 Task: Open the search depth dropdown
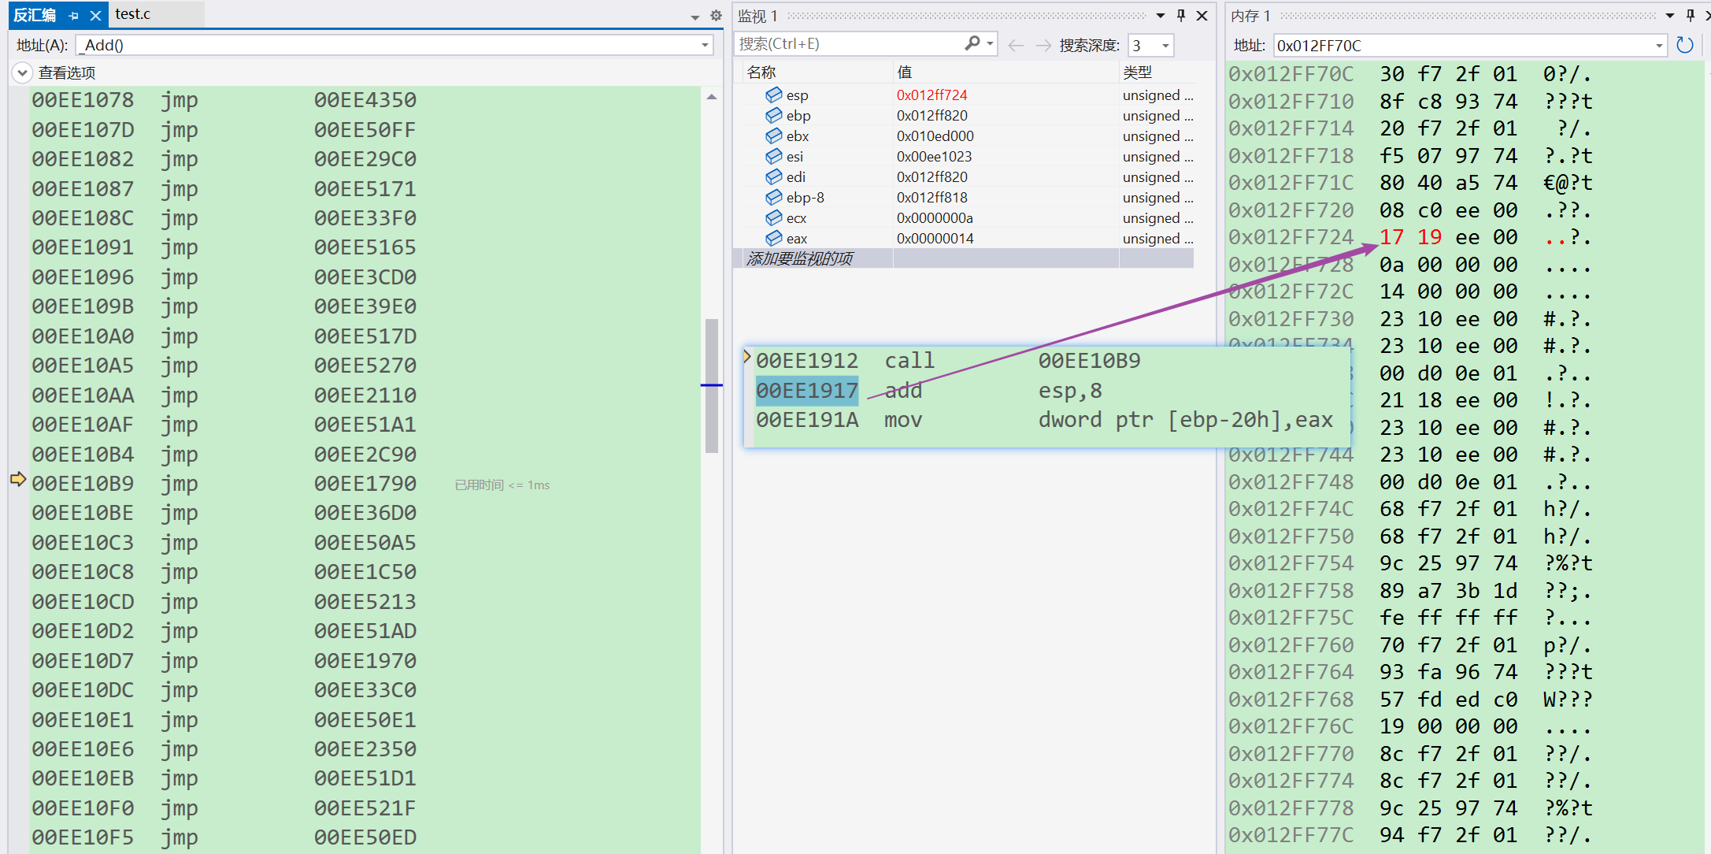1166,46
